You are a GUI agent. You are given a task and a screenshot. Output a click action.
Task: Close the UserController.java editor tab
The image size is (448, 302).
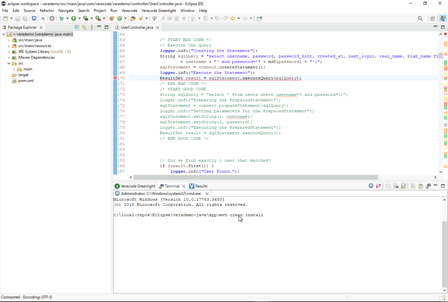158,27
